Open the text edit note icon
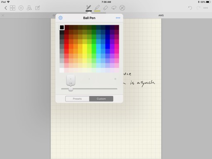212x159 pixels. pyautogui.click(x=38, y=8)
